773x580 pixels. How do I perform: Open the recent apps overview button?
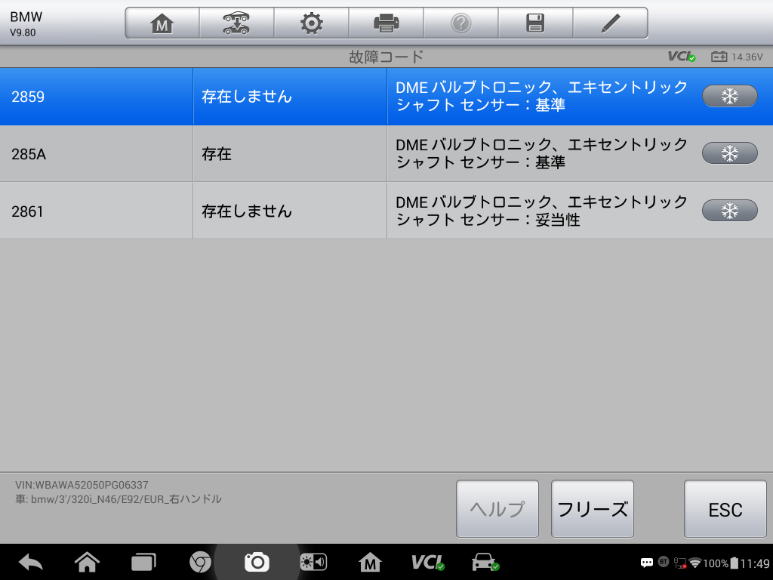tap(143, 562)
